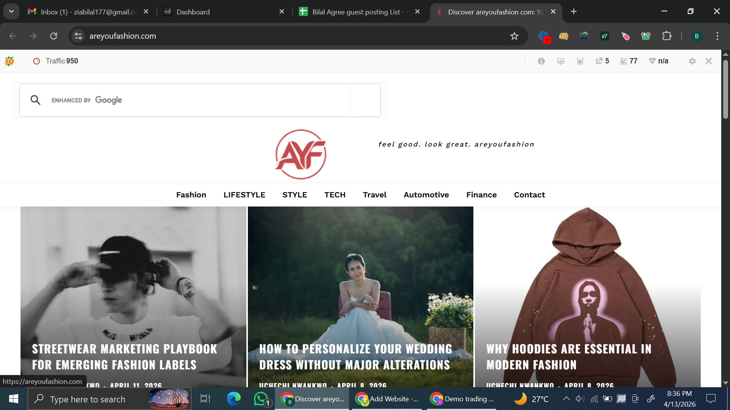The height and width of the screenshot is (410, 730).
Task: Open Fashion menu item
Action: coord(191,195)
